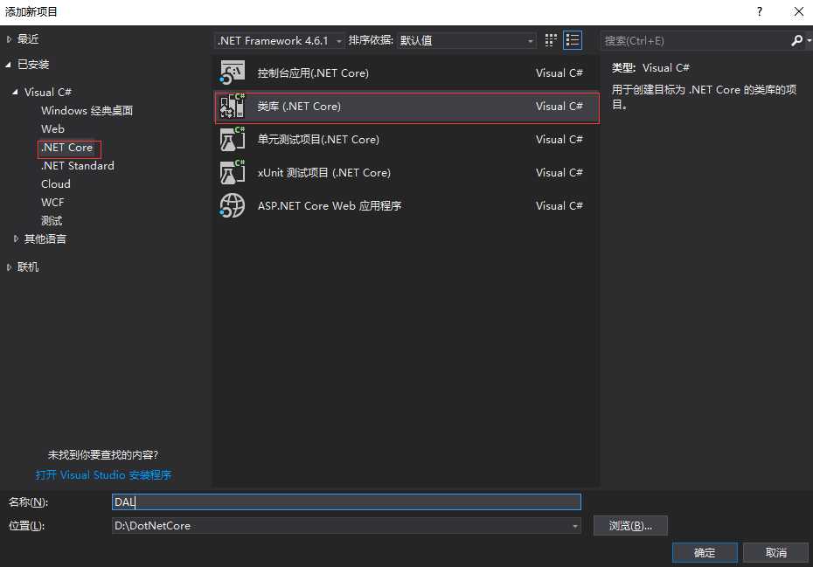Screen dimensions: 813x567
Task: Select the 测试 category
Action: 52,221
